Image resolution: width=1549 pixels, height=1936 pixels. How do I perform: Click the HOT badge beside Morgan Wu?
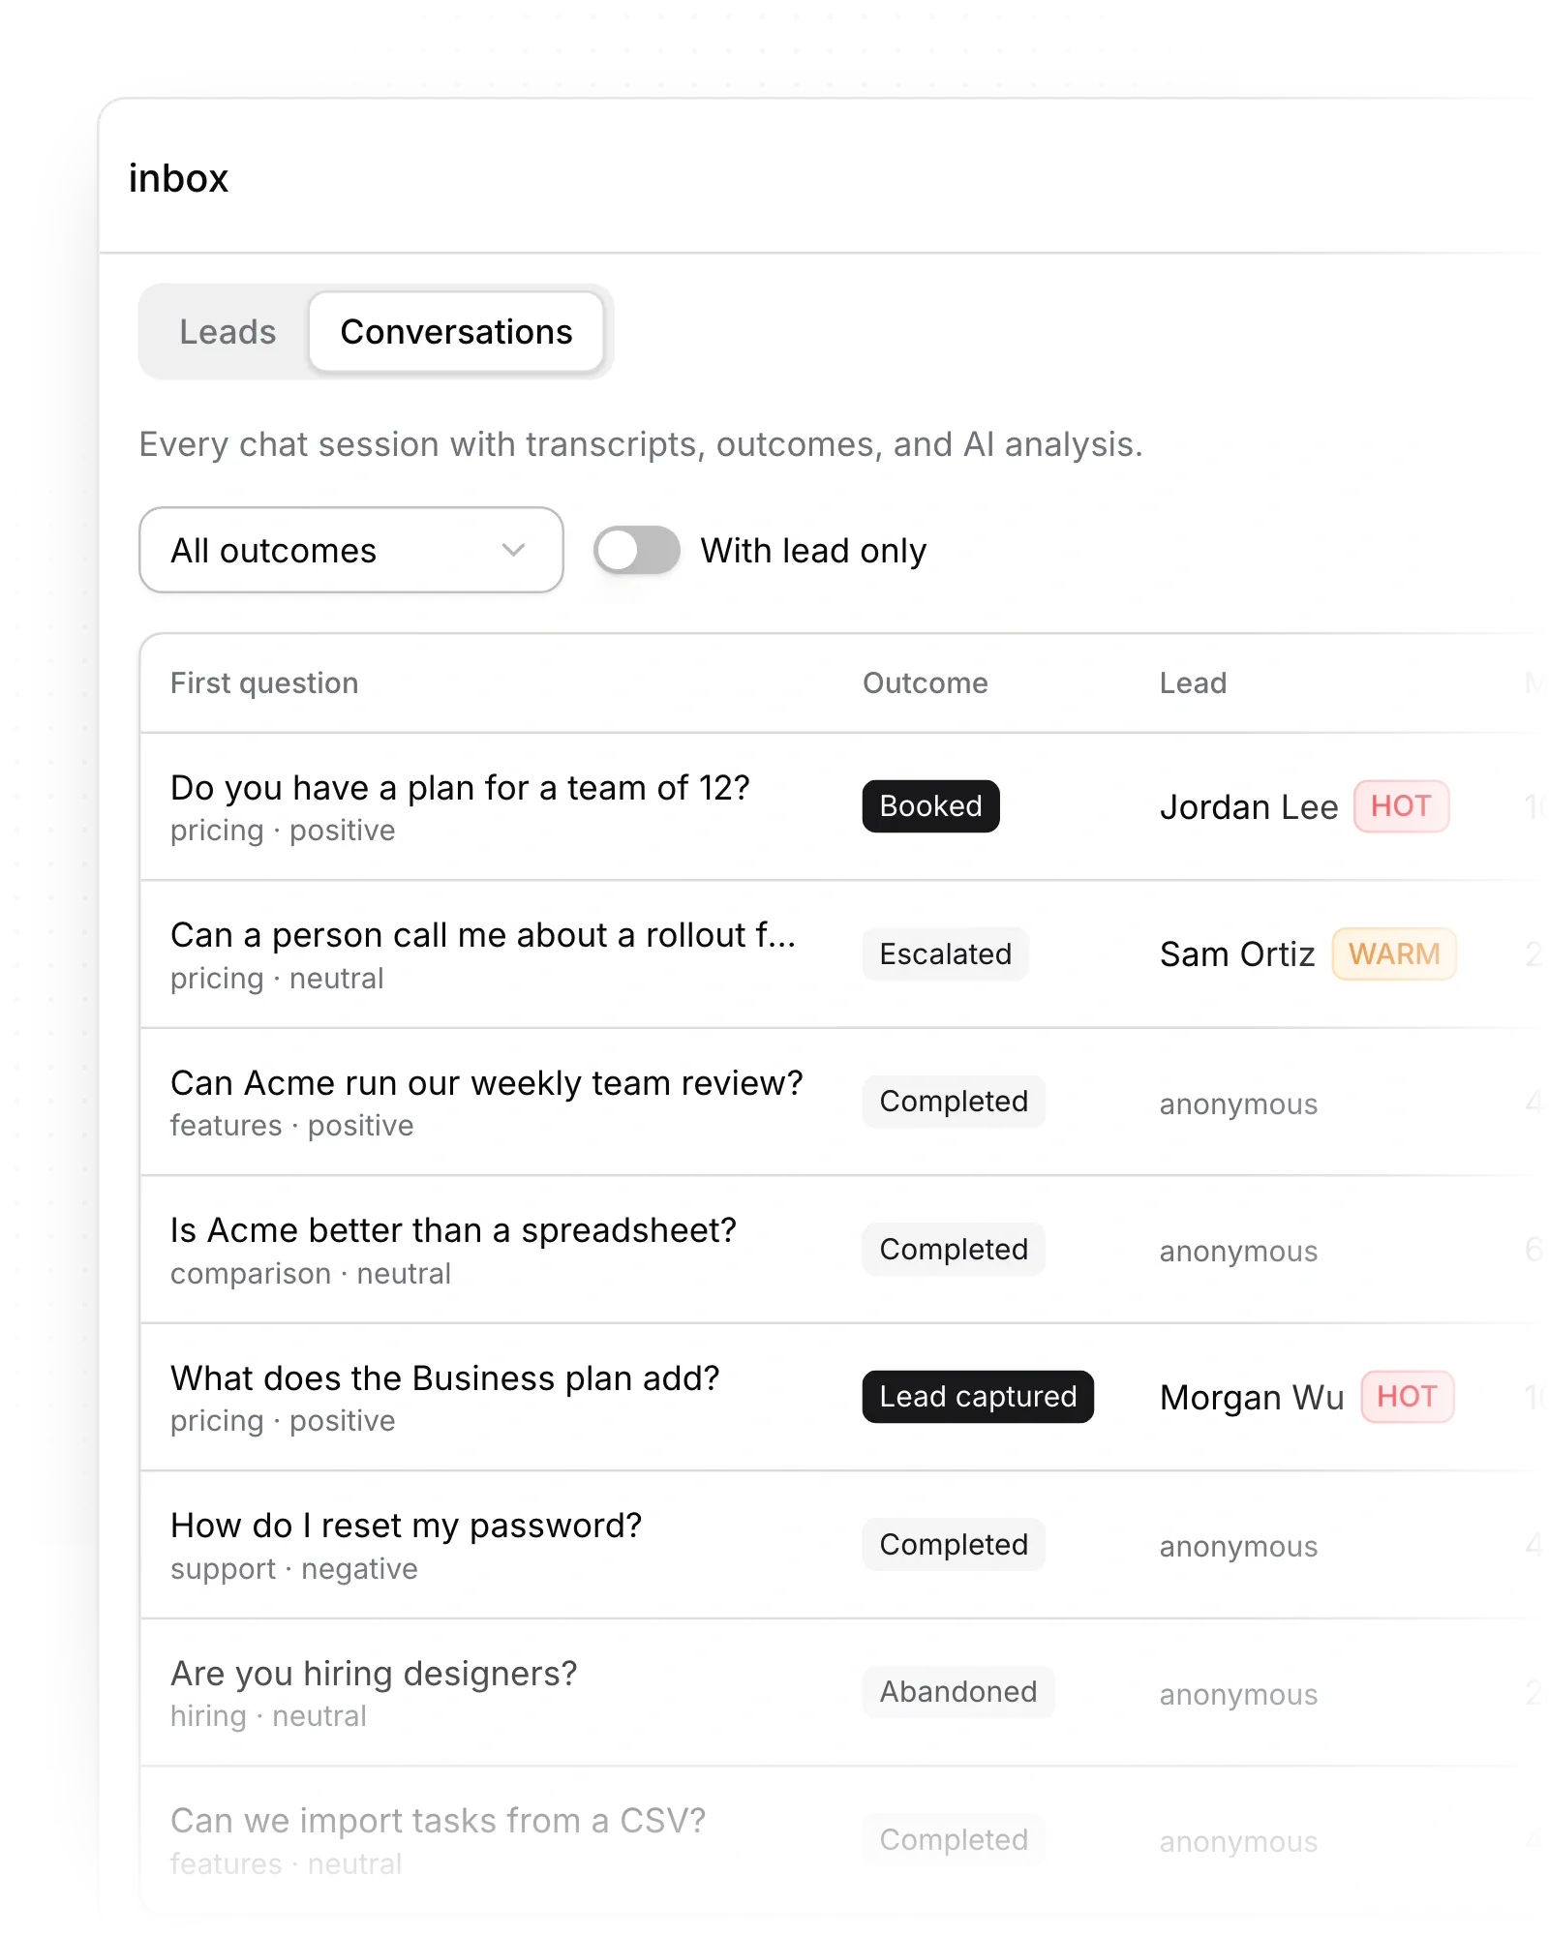[x=1407, y=1397]
